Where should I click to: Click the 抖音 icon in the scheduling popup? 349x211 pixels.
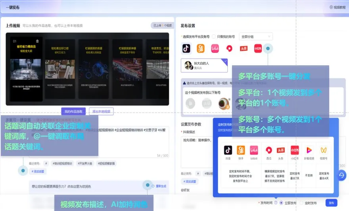coord(228,150)
